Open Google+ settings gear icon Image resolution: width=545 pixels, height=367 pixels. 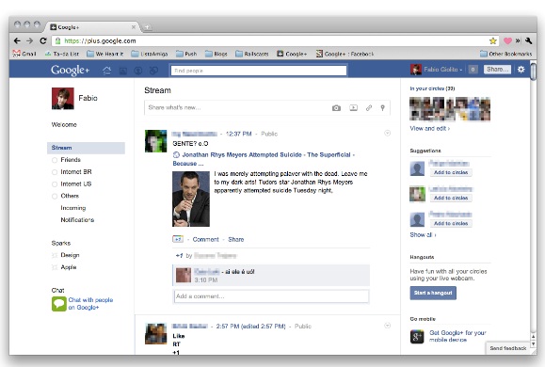point(521,70)
